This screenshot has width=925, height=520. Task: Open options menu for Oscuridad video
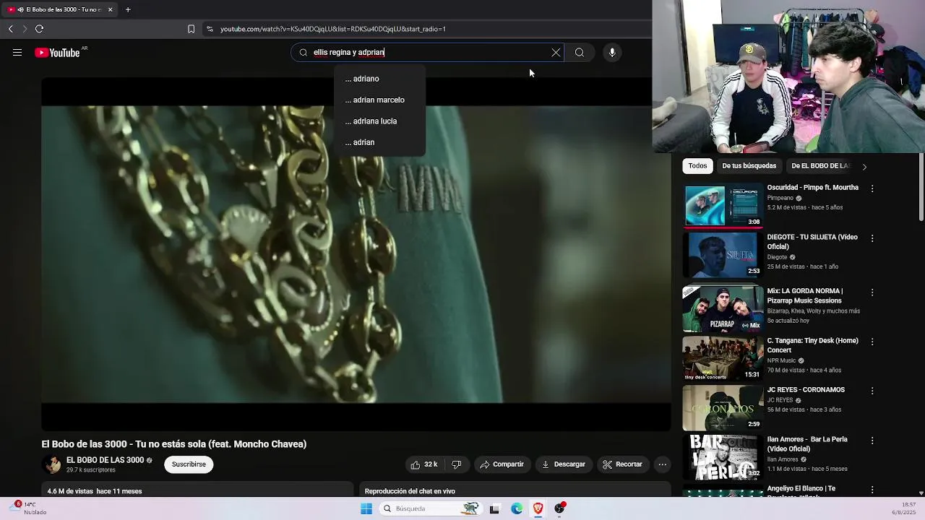point(872,188)
